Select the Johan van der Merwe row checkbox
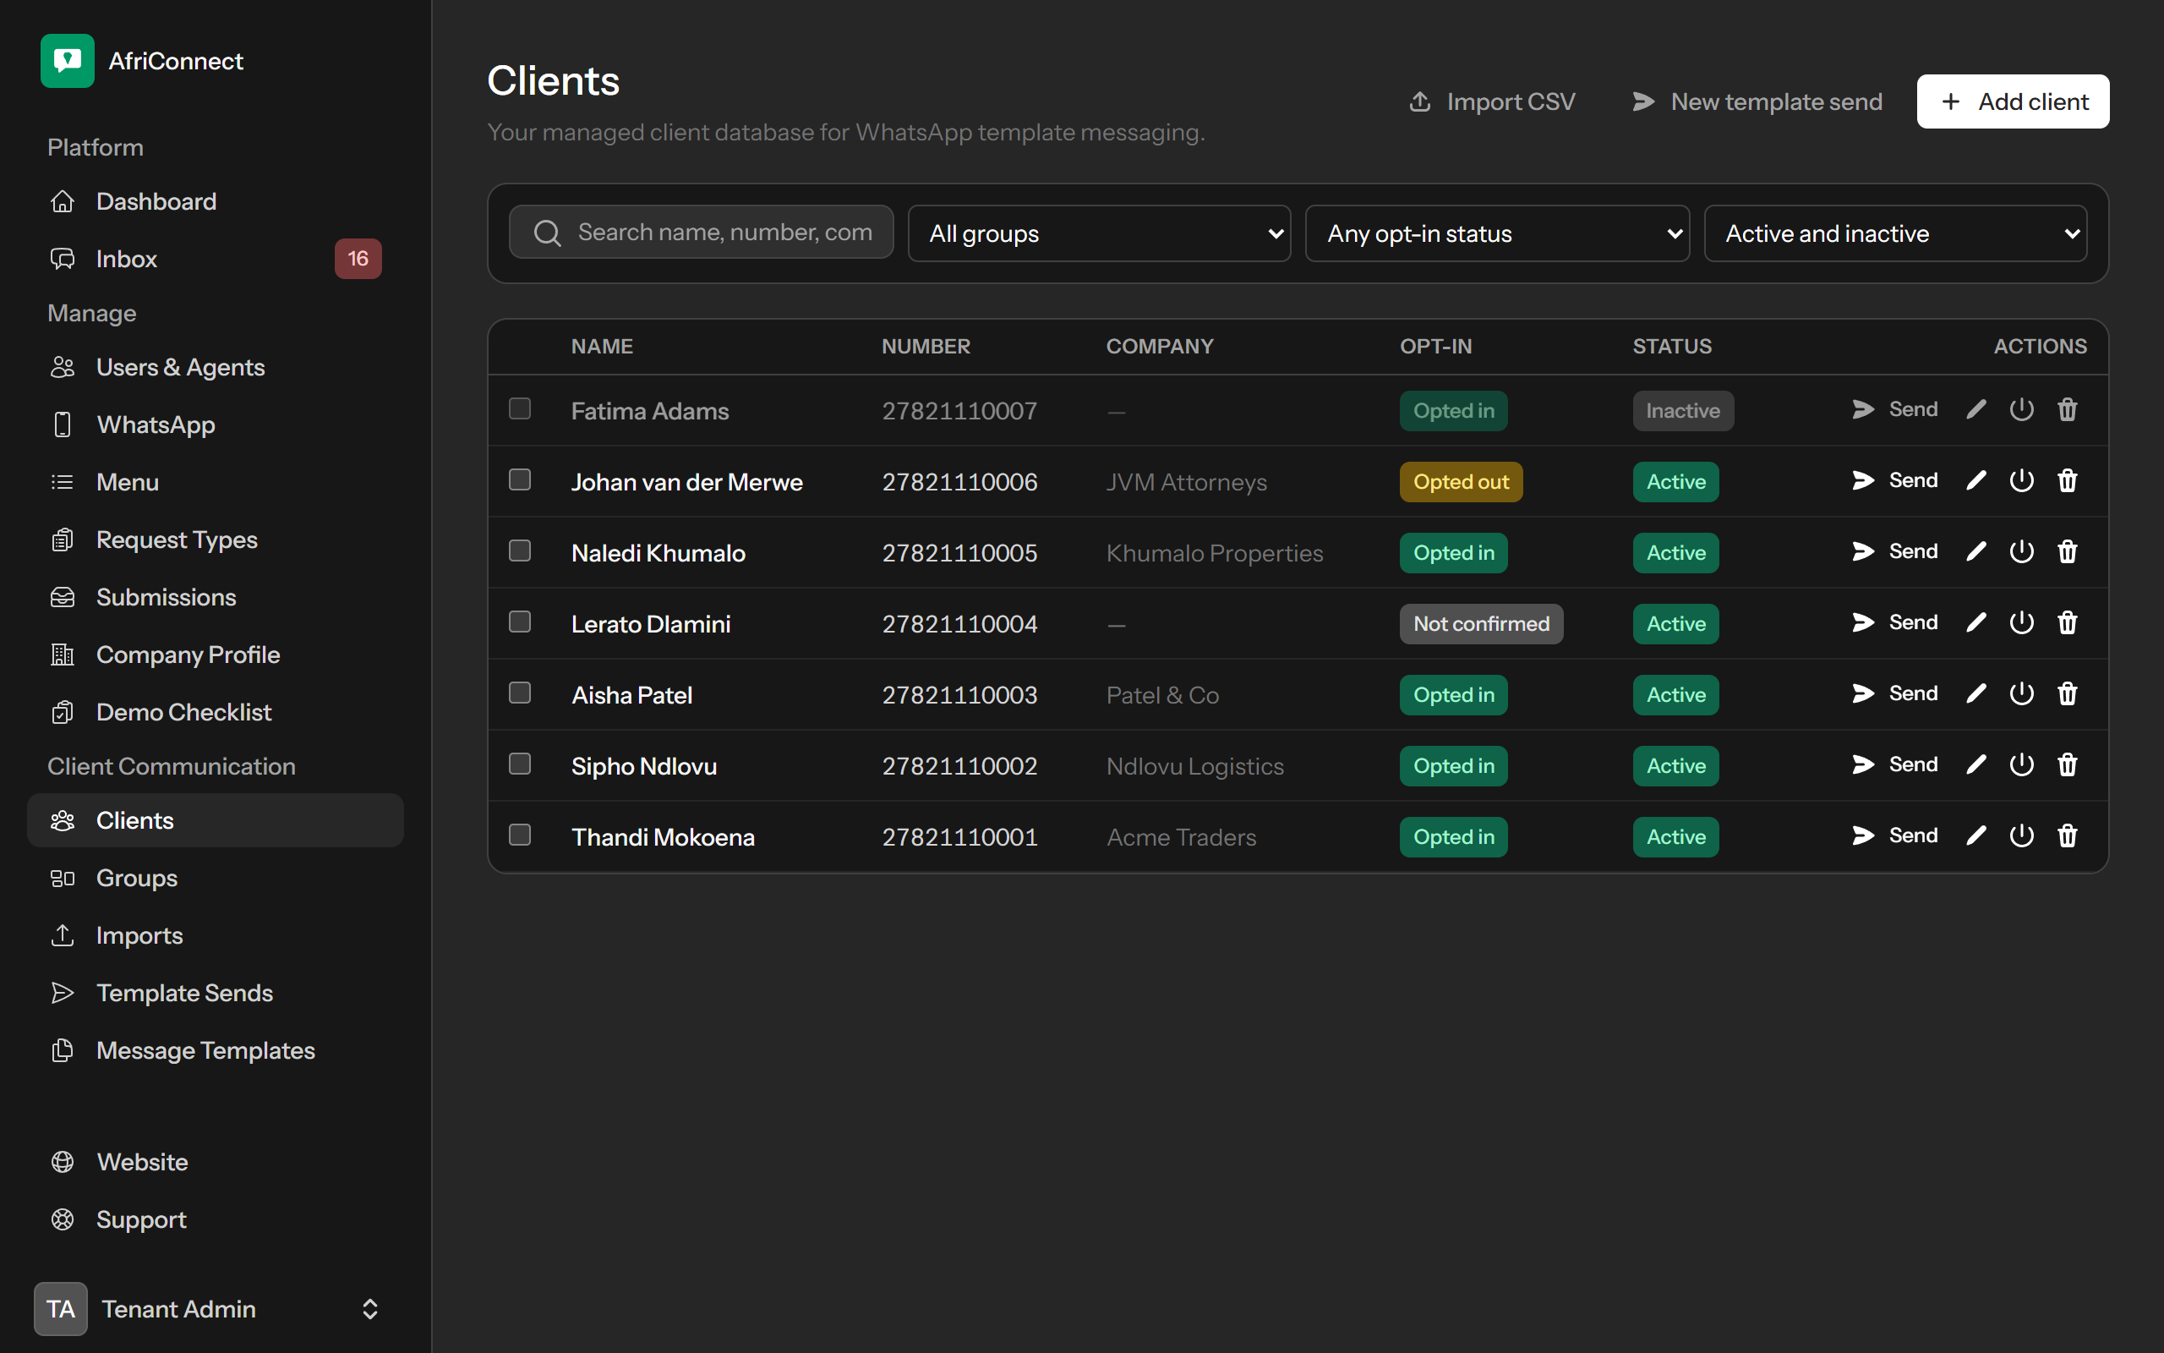Image resolution: width=2164 pixels, height=1353 pixels. coord(520,479)
